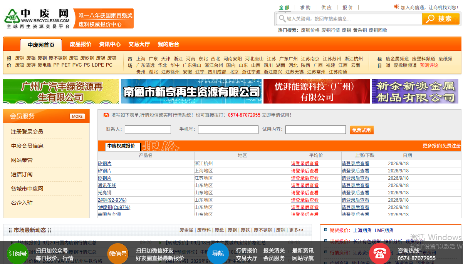
Task: Open the 更多报价 link
Action: point(432,146)
